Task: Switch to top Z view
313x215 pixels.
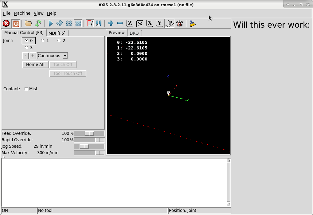Action: point(130,24)
